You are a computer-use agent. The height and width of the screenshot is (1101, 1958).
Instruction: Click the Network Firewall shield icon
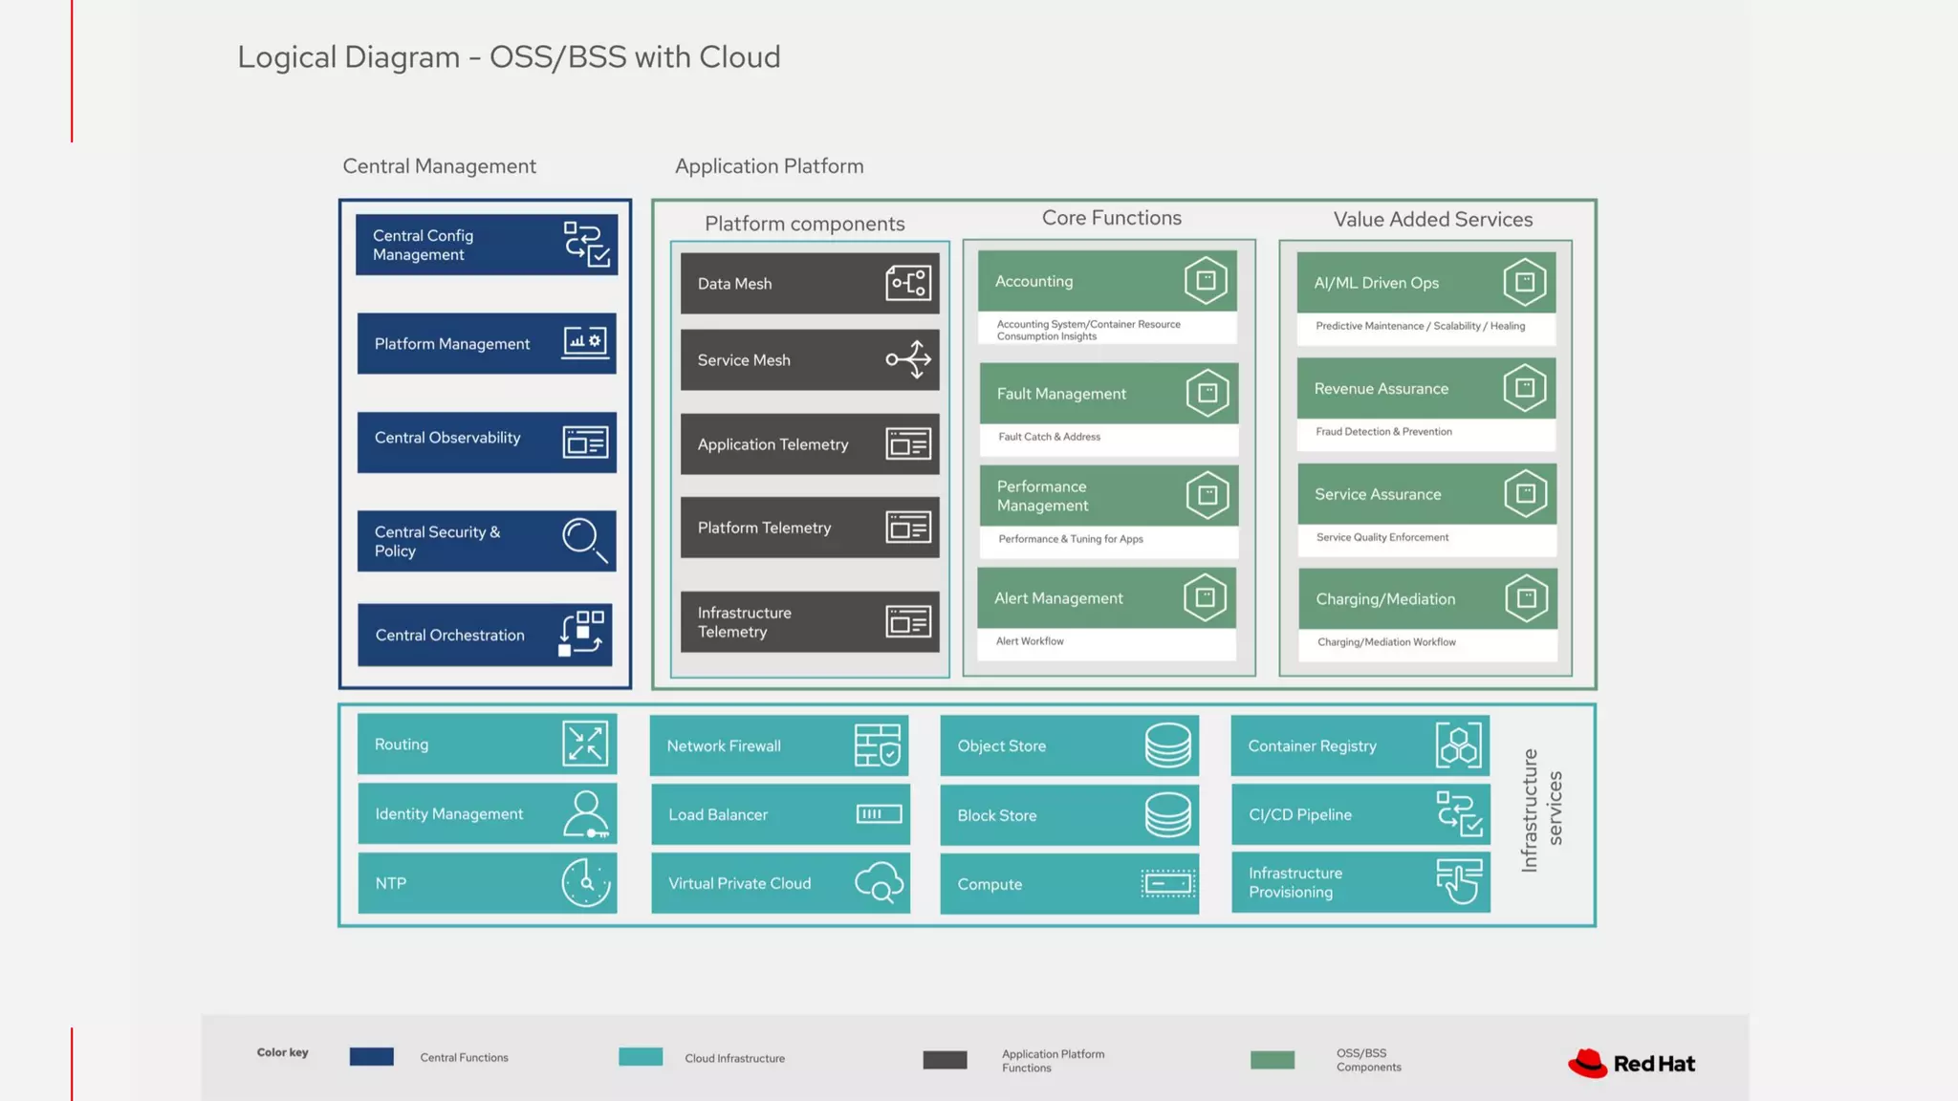(x=878, y=745)
